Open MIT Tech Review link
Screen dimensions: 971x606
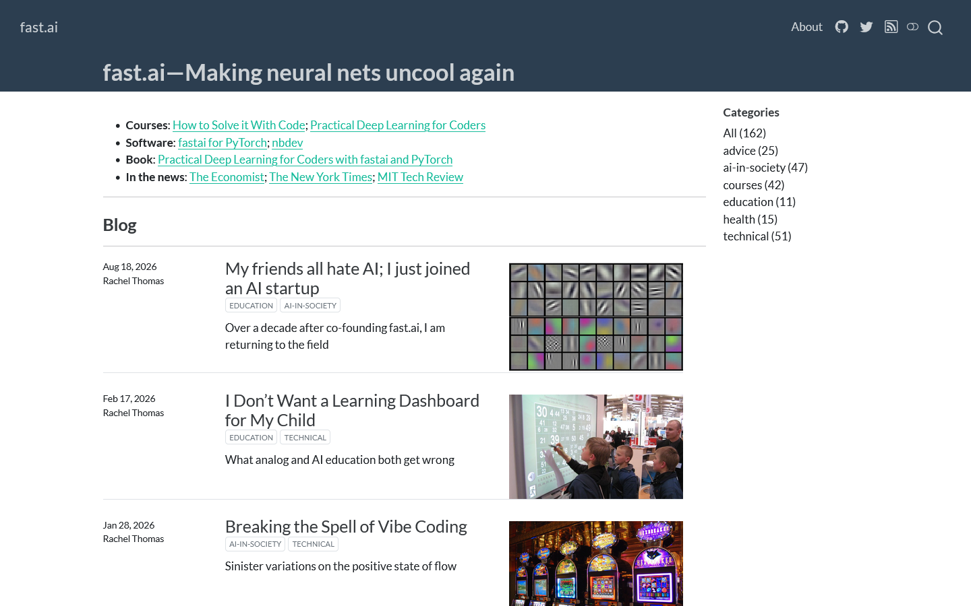[420, 177]
